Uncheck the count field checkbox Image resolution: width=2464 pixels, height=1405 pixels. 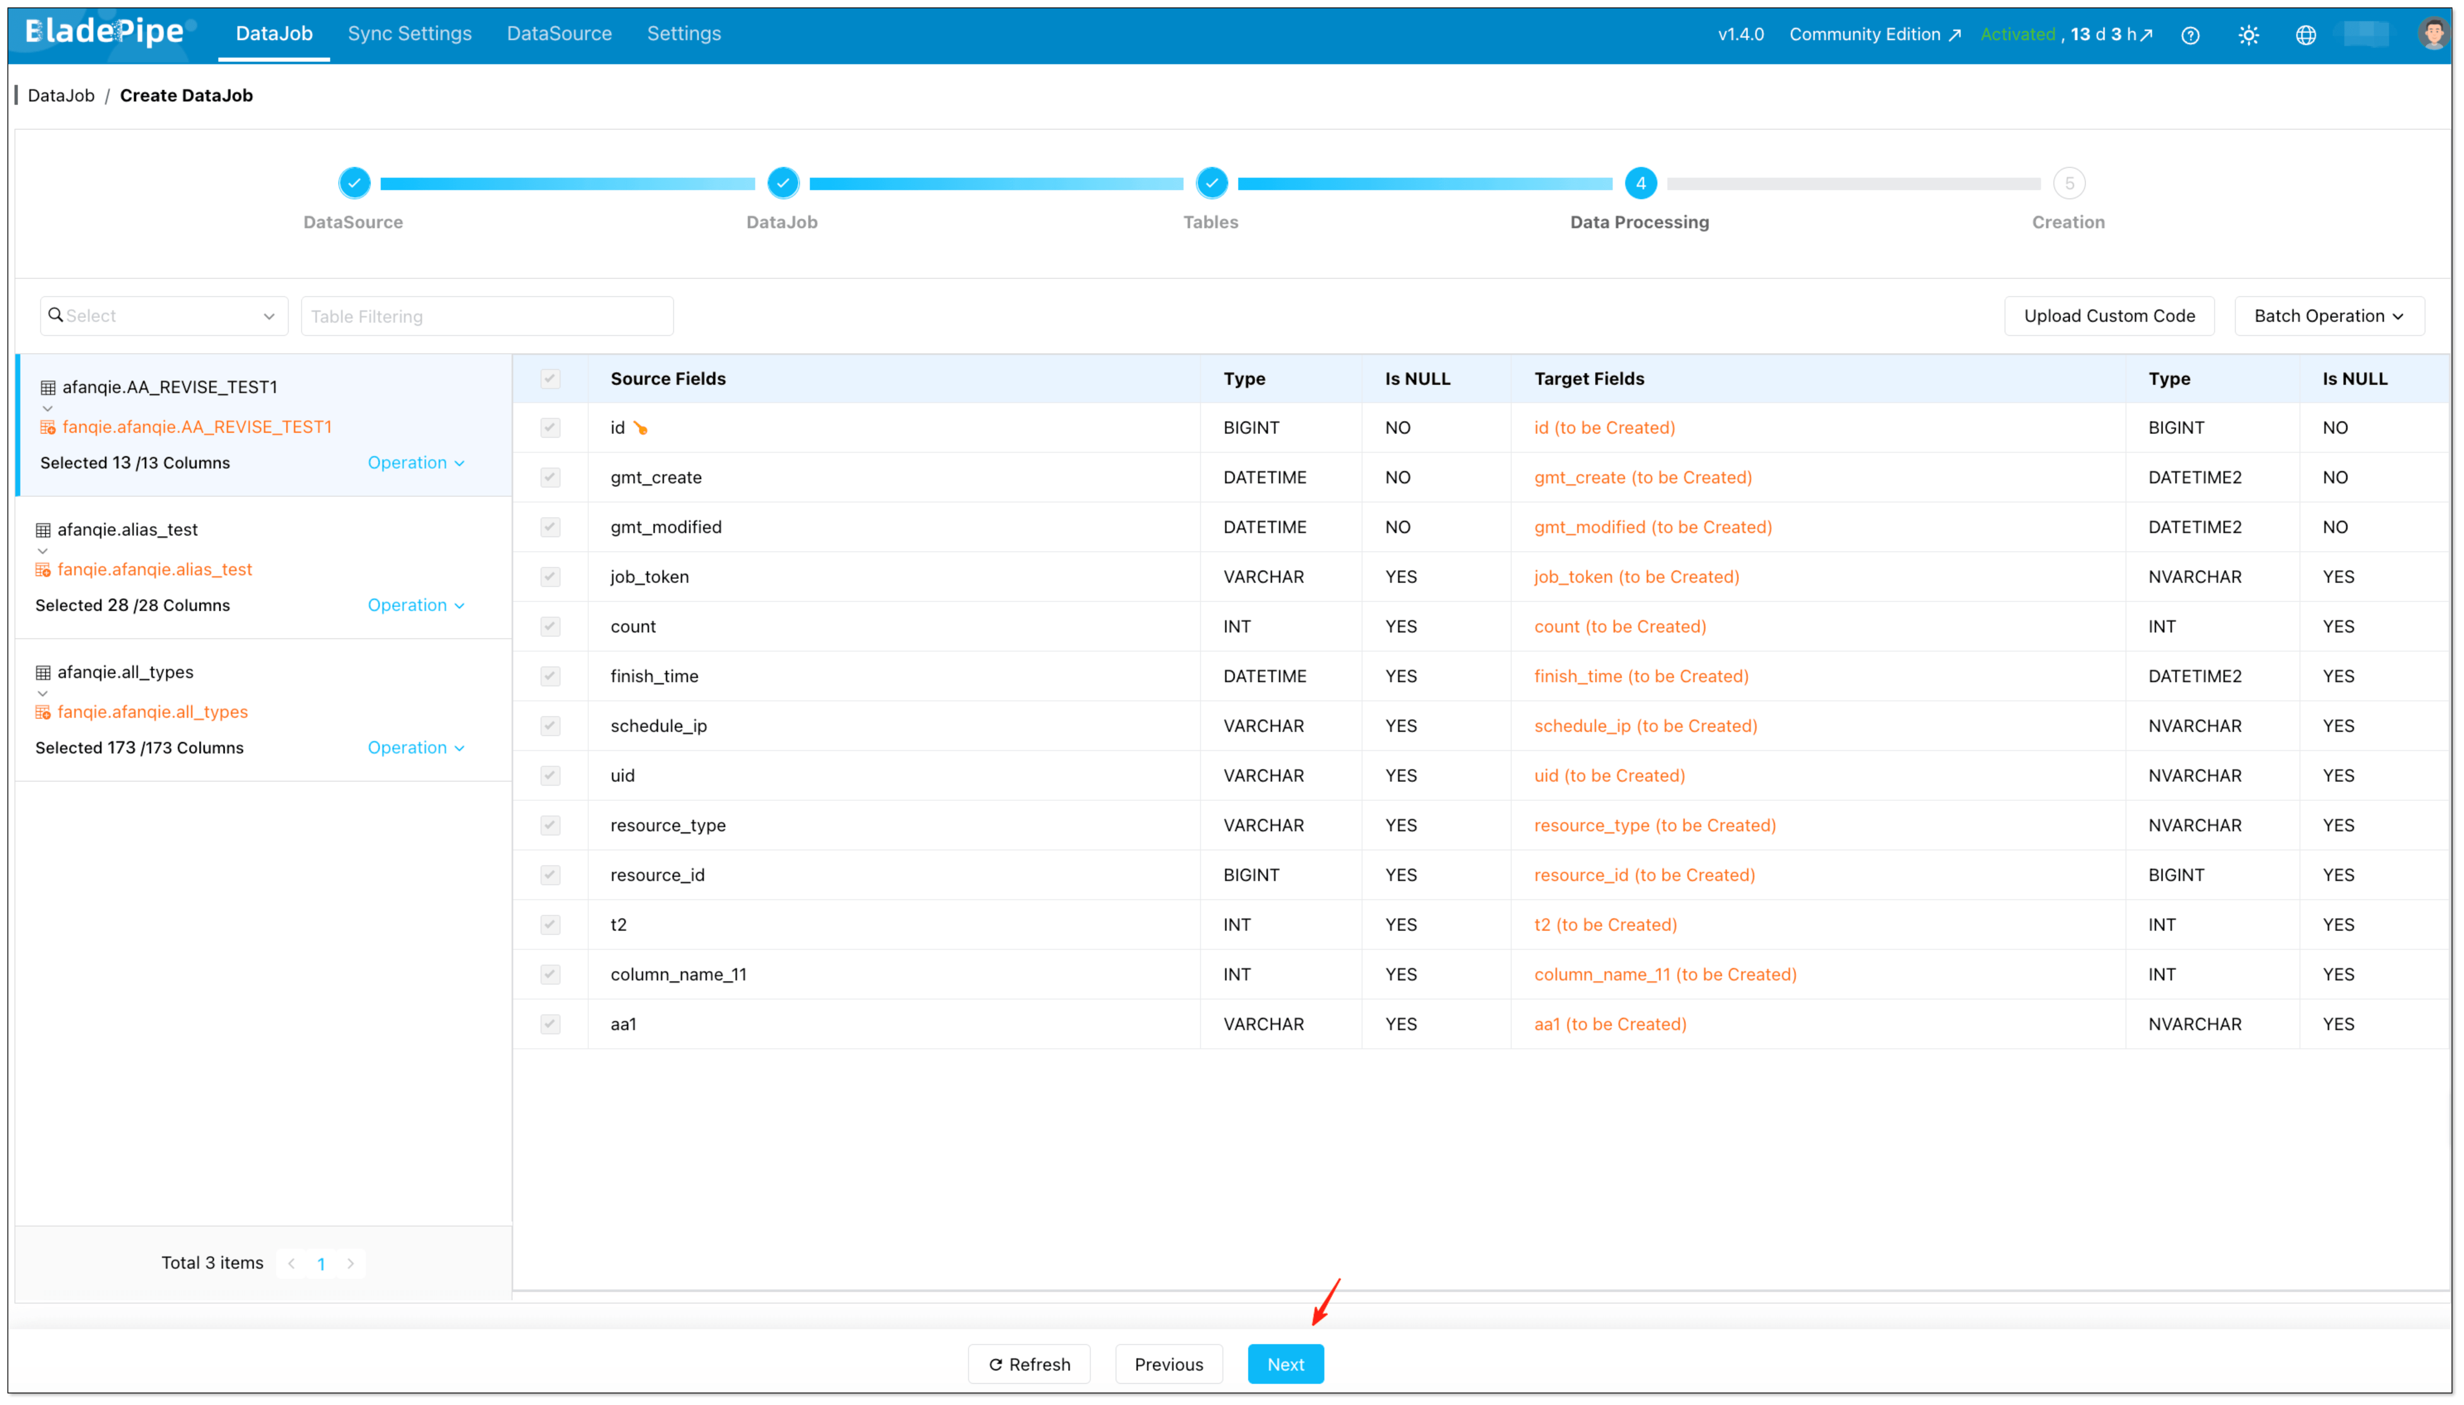coord(550,626)
